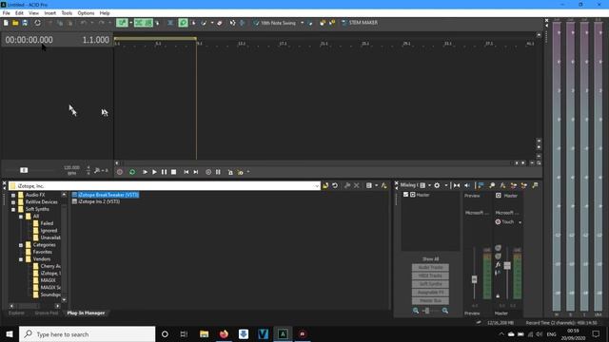Toggle the Soft Synths filter button
The height and width of the screenshot is (342, 609).
(x=430, y=284)
